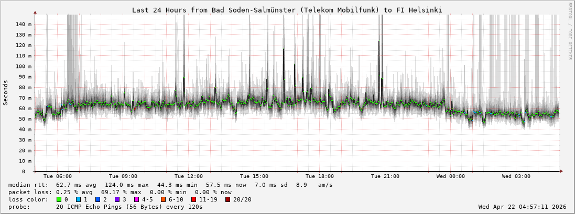This screenshot has height=214, width=575.
Task: Click the Wed 03:00 time axis label
Action: (x=516, y=176)
